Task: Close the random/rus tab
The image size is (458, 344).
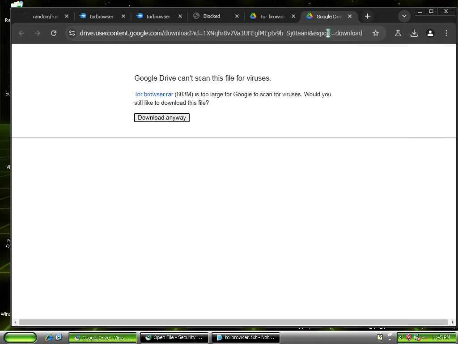Action: coord(67,17)
